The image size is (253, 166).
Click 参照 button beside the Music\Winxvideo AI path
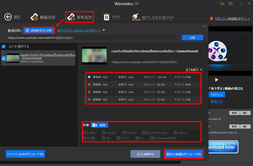[234, 126]
